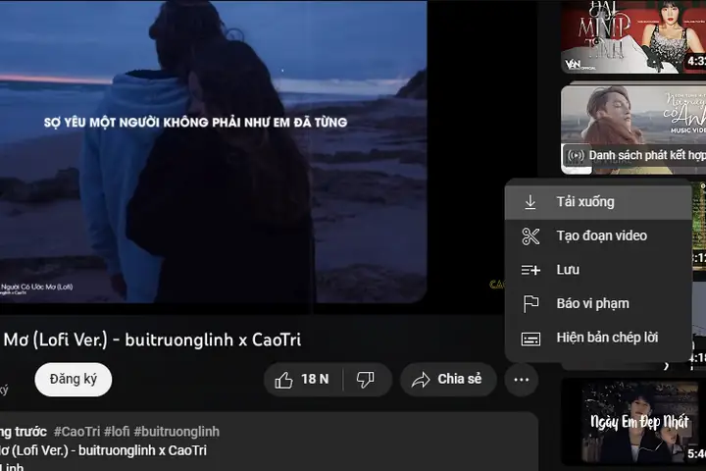
Task: Dislike the video with thumbs down
Action: [x=366, y=380]
